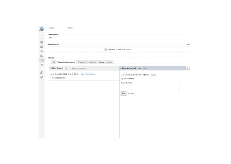Viewport: 231px width, 164px height.
Task: Cancel the reply
Action: 131,93
